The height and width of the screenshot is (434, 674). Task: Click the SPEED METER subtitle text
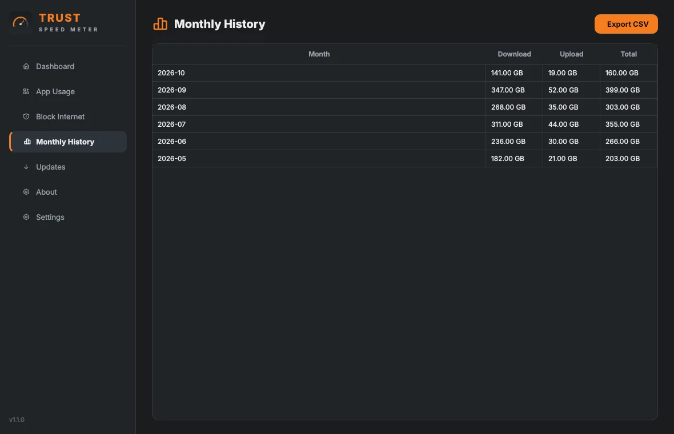pos(69,30)
